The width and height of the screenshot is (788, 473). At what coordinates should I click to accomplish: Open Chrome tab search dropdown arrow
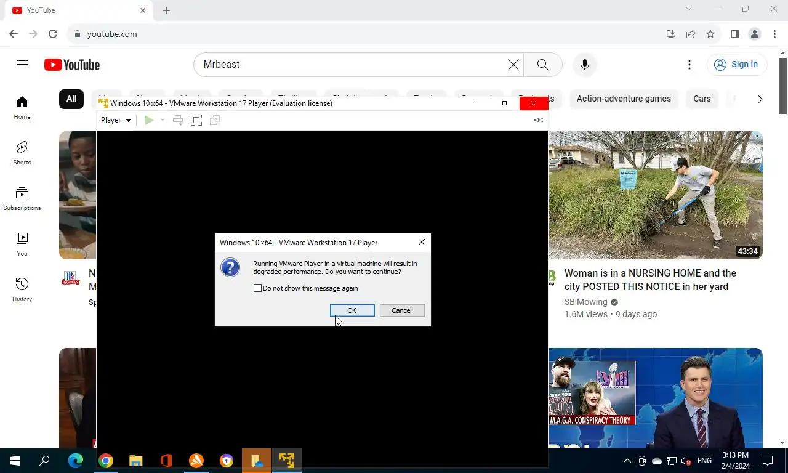pyautogui.click(x=689, y=9)
